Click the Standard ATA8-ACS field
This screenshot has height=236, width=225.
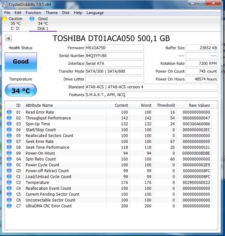152,87
